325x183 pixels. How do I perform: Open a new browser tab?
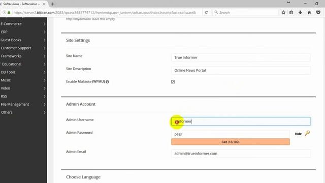point(53,4)
